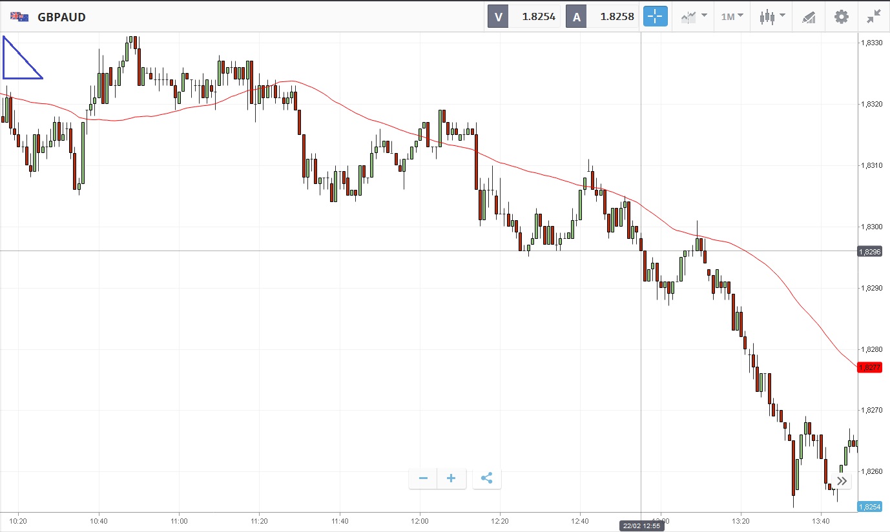
Task: Open the compare chart dropdown
Action: (x=694, y=17)
